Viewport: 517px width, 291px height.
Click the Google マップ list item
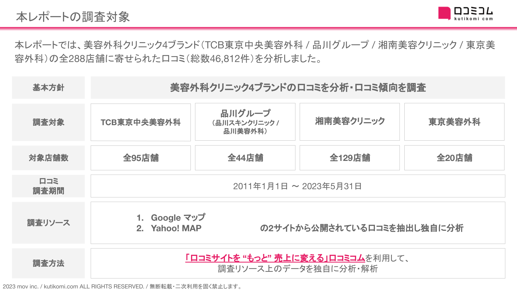171,217
